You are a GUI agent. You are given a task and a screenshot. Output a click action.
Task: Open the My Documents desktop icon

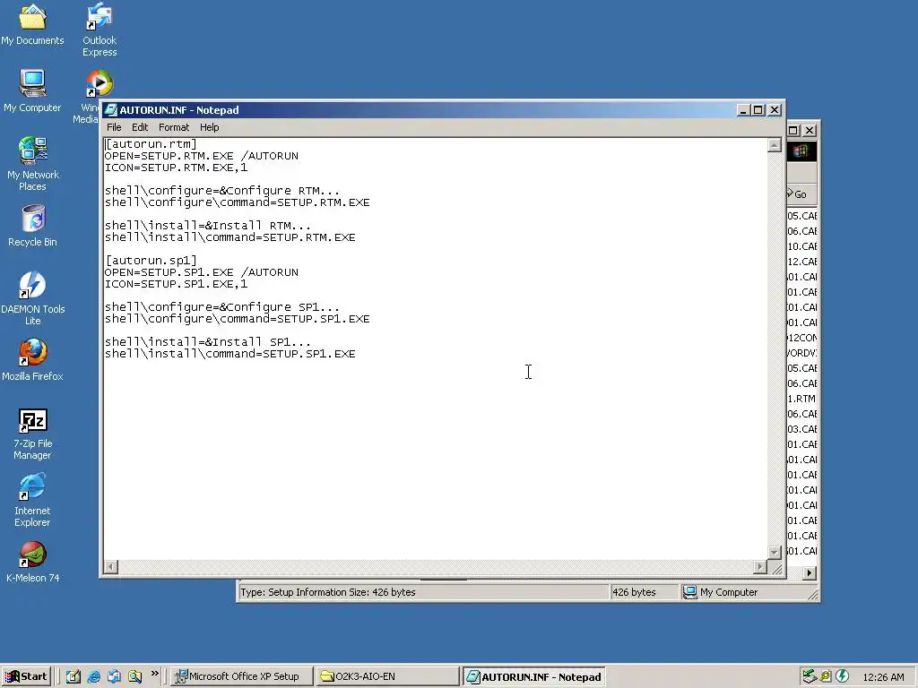[33, 25]
